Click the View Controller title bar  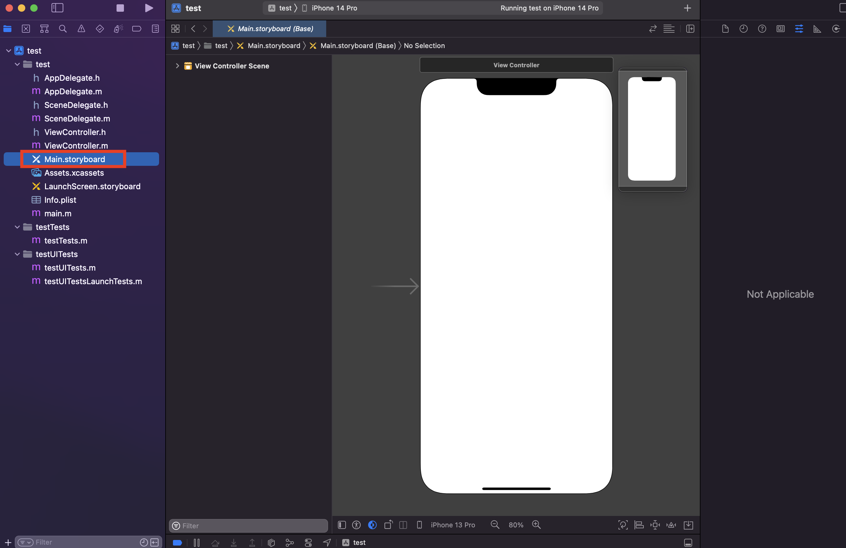[x=516, y=65]
